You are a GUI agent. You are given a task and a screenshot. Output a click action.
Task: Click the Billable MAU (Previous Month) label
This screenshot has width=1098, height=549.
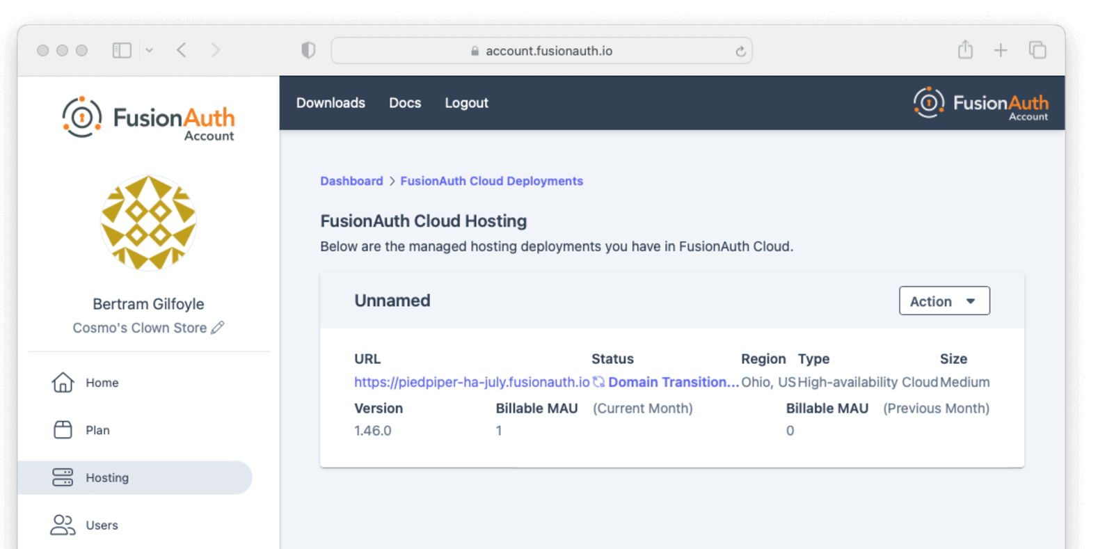pos(888,408)
